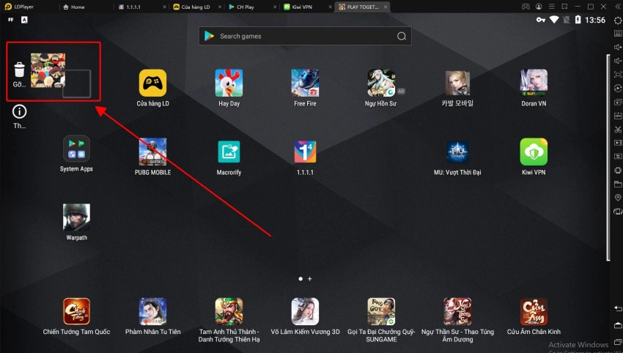Click the volume down sidebar icon
The width and height of the screenshot is (623, 353).
click(618, 61)
